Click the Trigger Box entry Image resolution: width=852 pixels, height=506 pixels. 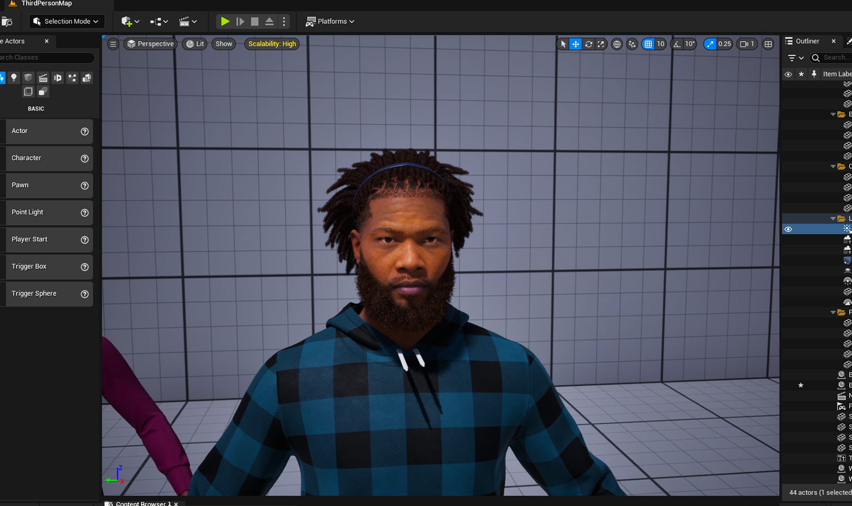[x=47, y=267]
